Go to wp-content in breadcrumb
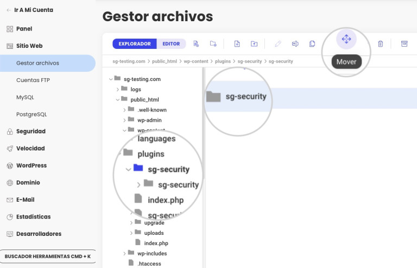The image size is (417, 268). [x=196, y=61]
